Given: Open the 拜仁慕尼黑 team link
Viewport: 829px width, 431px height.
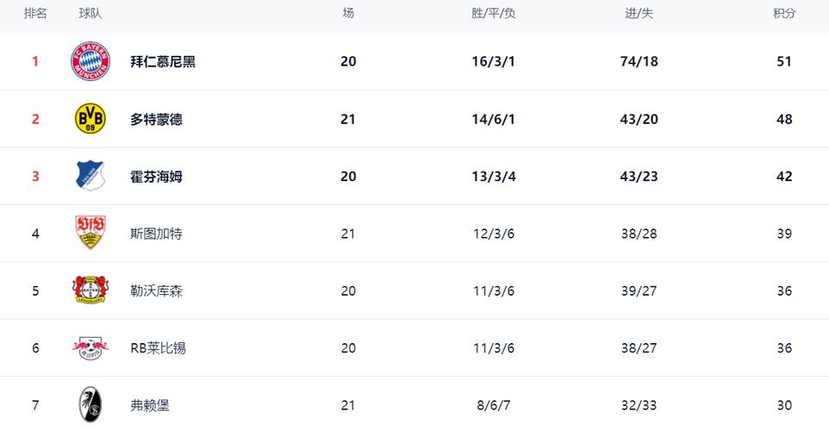Looking at the screenshot, I should (x=163, y=62).
